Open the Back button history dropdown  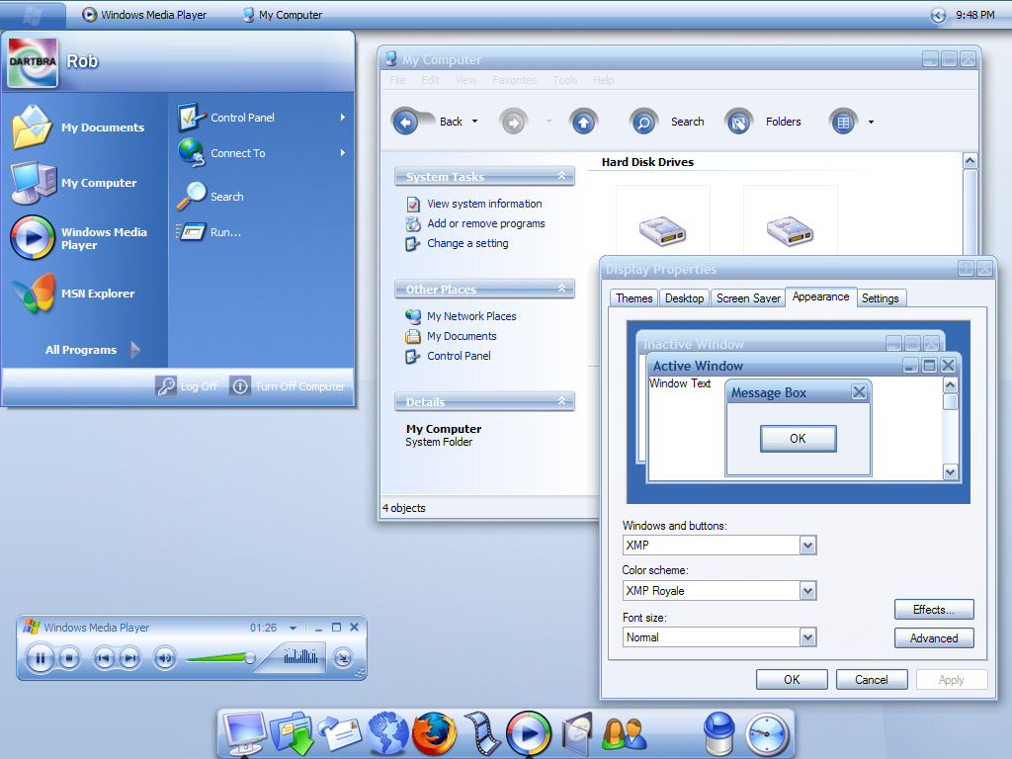click(475, 122)
